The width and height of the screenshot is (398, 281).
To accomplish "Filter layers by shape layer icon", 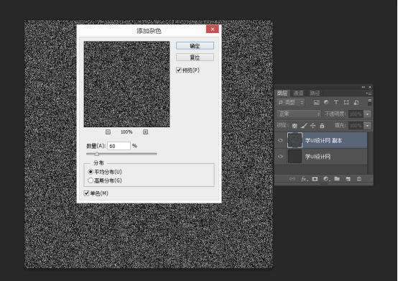I will [x=346, y=102].
